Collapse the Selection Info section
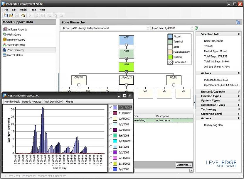Screen dimensions: 244x179 pyautogui.click(x=238, y=34)
